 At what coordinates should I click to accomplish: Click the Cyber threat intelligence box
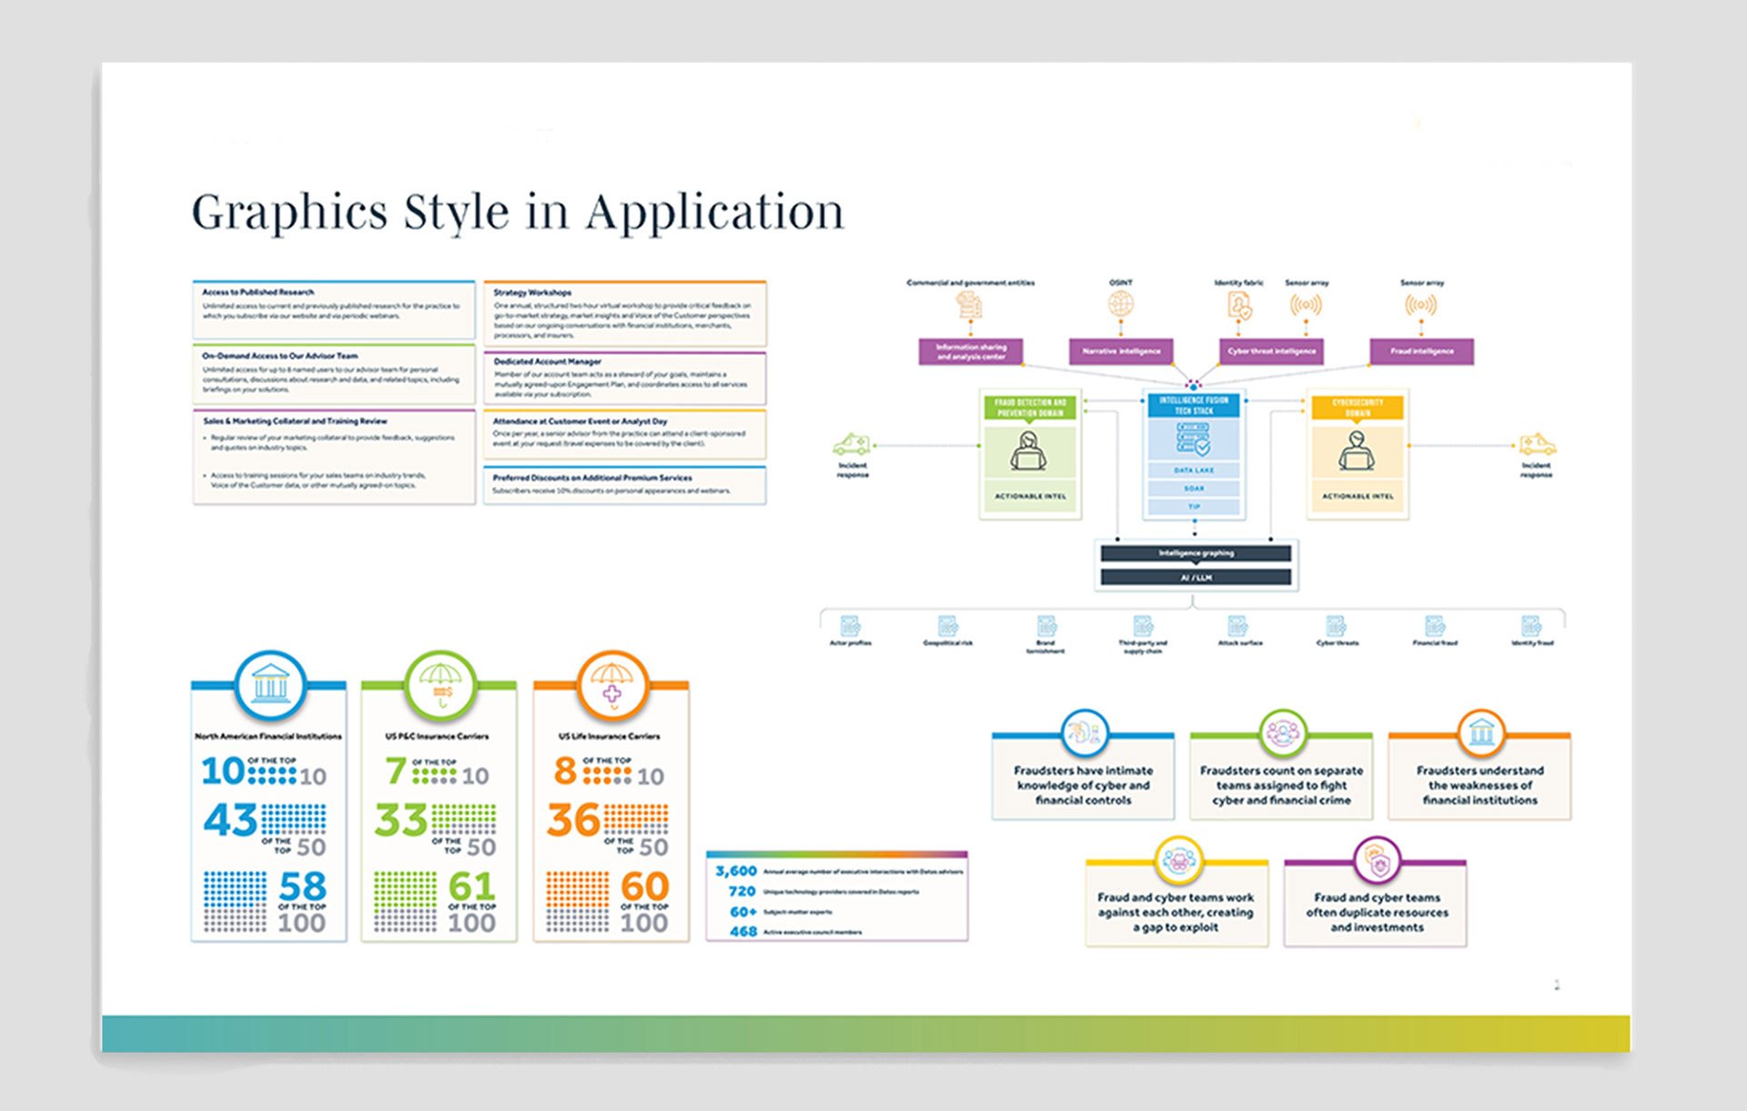click(1271, 351)
